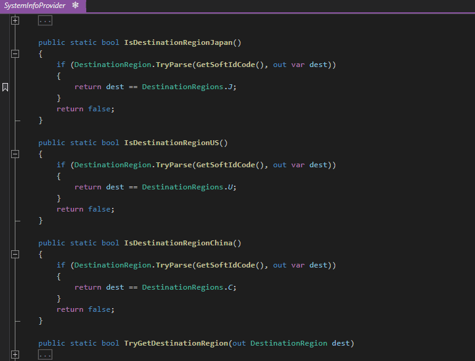Click the bookmark icon in the margin
Screen dimensions: 475x361
tap(5, 87)
